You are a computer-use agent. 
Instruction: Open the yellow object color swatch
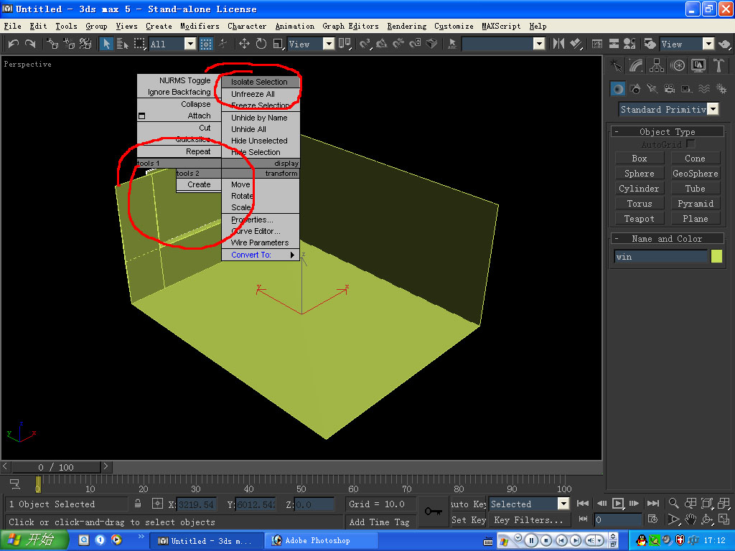(x=716, y=256)
